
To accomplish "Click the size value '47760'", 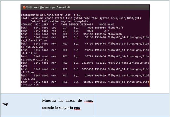I will [89, 44].
